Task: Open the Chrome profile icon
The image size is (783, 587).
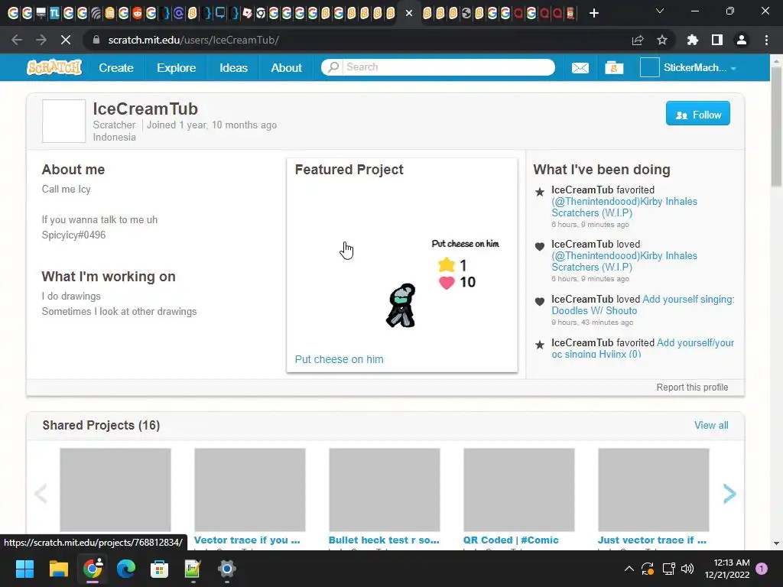Action: pyautogui.click(x=742, y=40)
